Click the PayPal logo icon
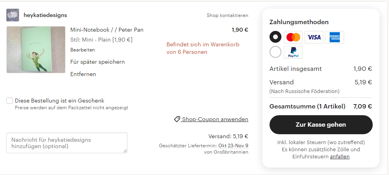389x175 pixels. pos(293,52)
